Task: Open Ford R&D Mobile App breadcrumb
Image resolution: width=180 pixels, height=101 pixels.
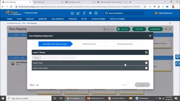Action: tap(14, 23)
